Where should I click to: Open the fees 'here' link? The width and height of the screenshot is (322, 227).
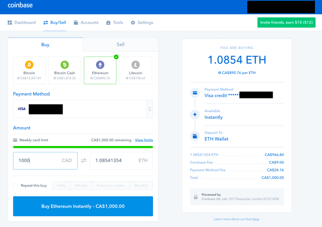pyautogui.click(x=256, y=219)
